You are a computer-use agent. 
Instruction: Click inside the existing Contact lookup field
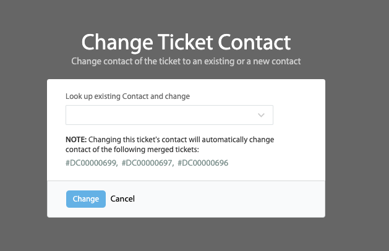[161, 116]
